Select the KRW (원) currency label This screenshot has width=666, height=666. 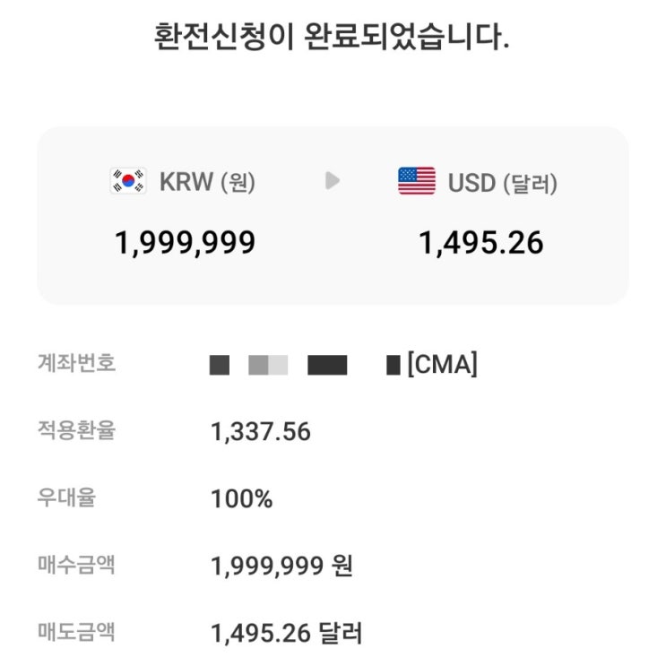click(x=207, y=183)
